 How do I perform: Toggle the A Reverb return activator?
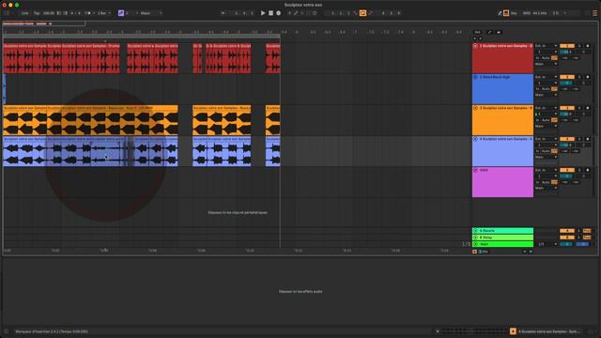pyautogui.click(x=567, y=231)
